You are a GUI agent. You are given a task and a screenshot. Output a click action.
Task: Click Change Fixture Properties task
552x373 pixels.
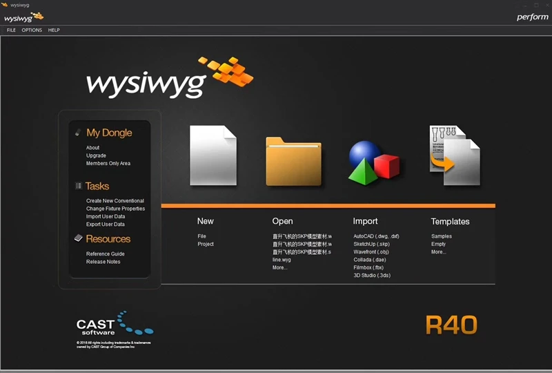pos(115,209)
